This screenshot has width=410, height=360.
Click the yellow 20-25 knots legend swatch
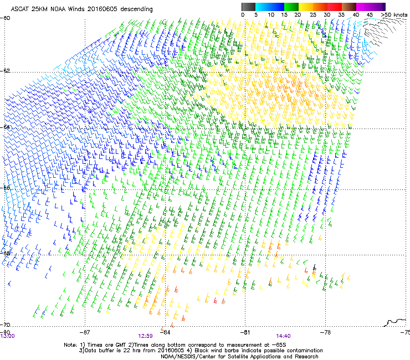pyautogui.click(x=306, y=7)
